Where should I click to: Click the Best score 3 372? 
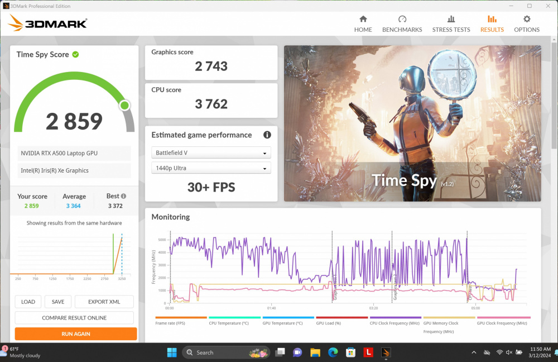(x=116, y=206)
